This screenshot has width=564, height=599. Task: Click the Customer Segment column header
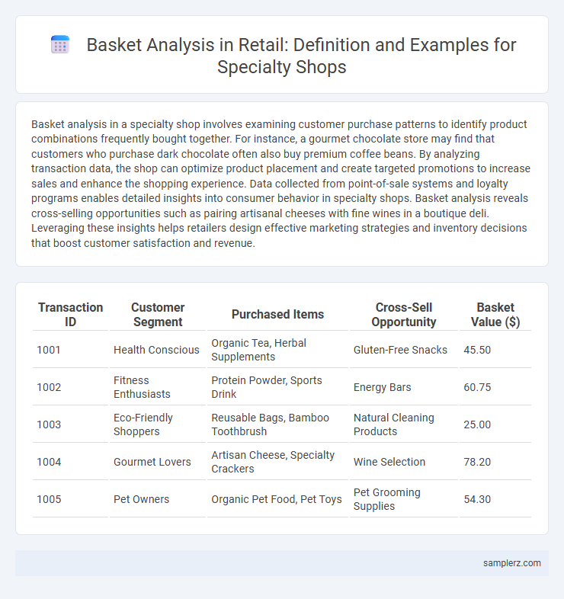158,315
